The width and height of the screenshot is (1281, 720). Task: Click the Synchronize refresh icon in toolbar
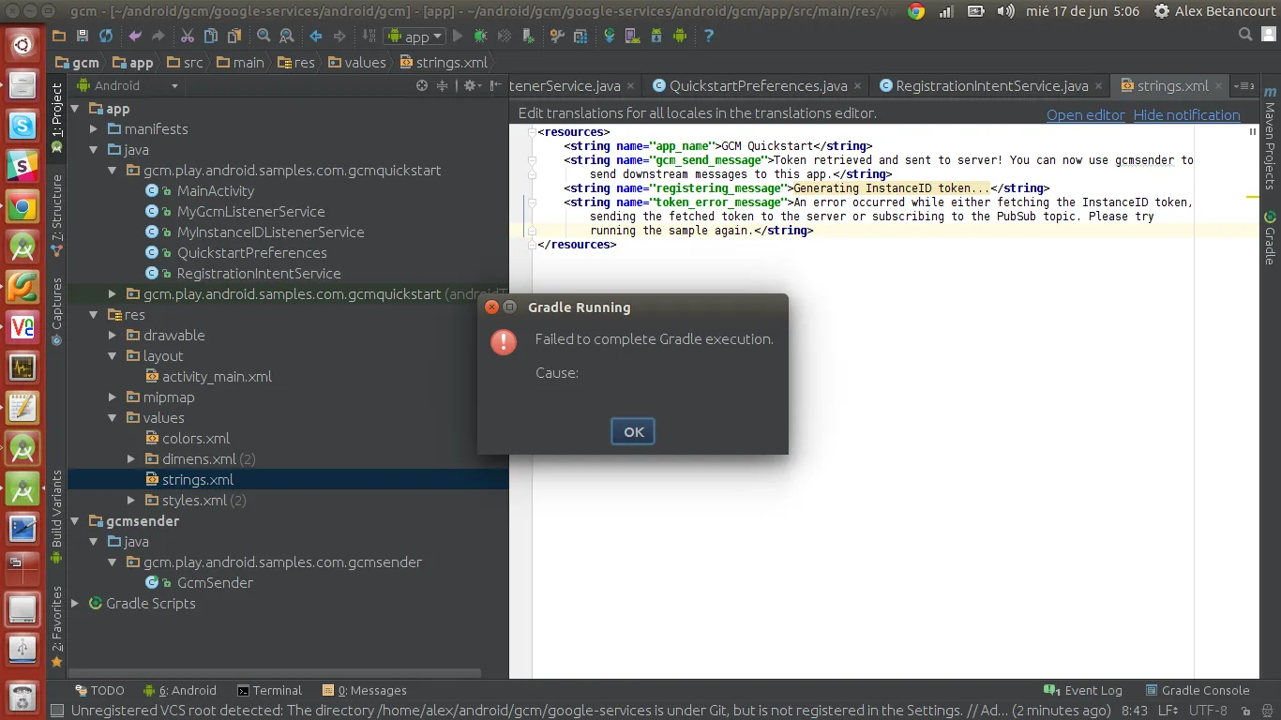pyautogui.click(x=106, y=37)
